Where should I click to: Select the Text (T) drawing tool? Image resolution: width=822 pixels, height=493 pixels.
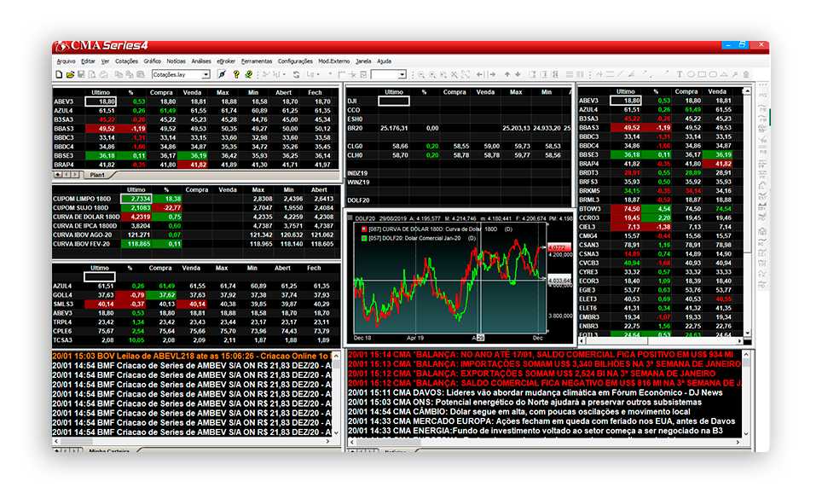coord(680,74)
